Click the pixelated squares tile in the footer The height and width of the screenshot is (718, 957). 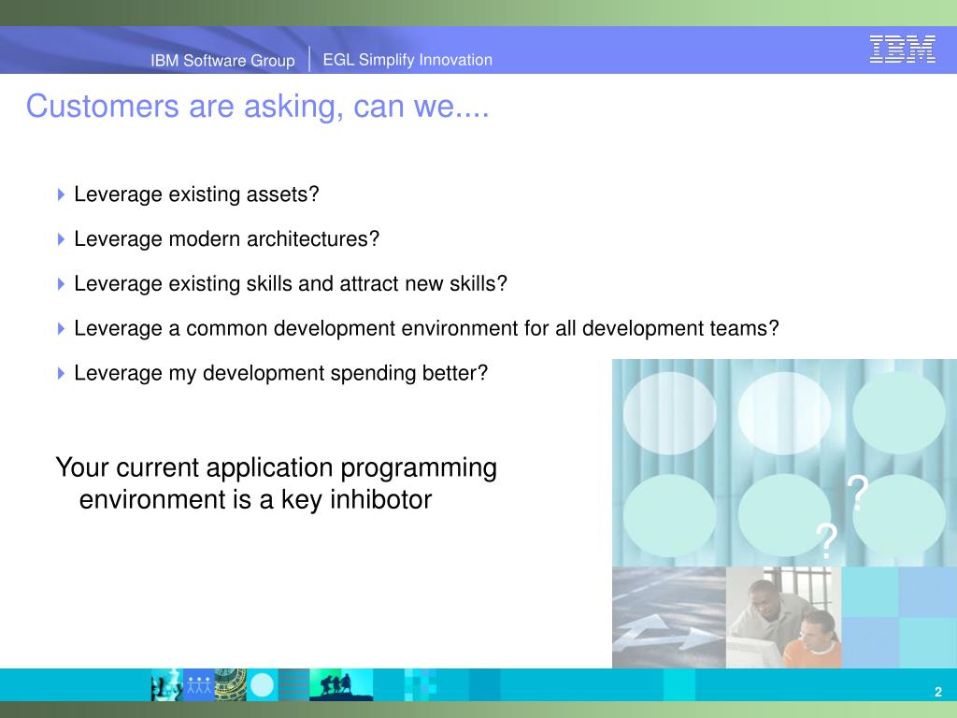click(x=421, y=684)
